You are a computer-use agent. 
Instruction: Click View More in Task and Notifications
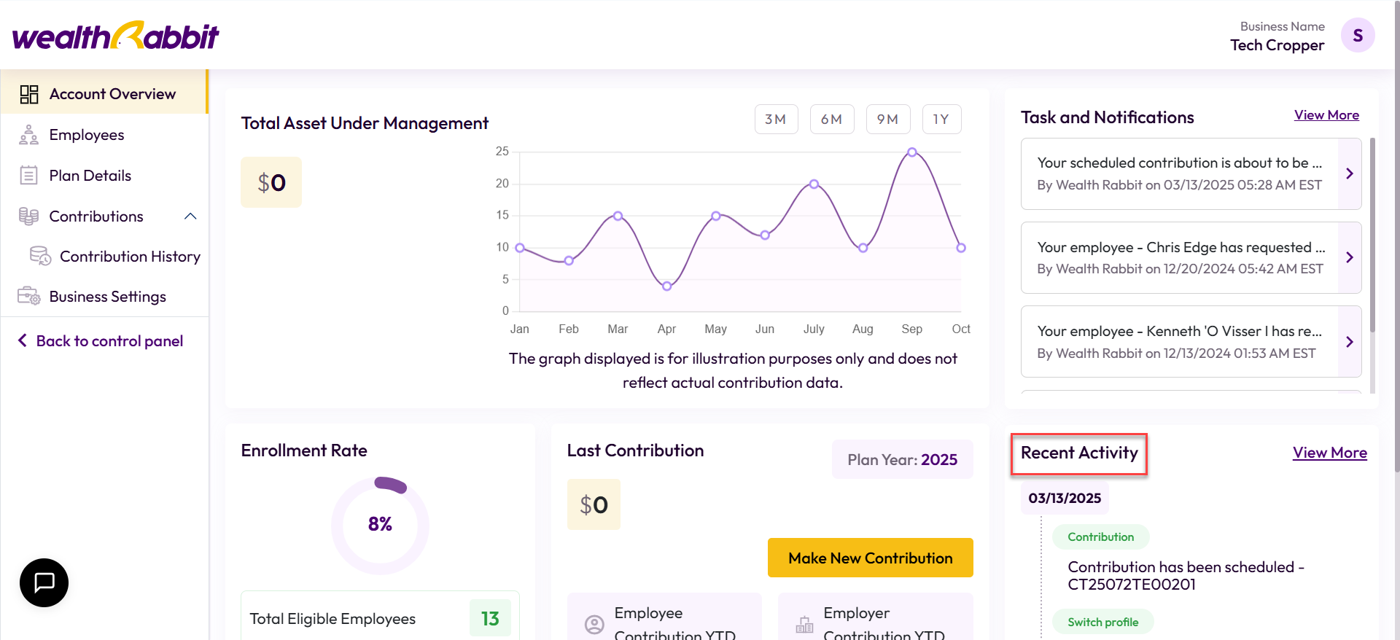1326,115
